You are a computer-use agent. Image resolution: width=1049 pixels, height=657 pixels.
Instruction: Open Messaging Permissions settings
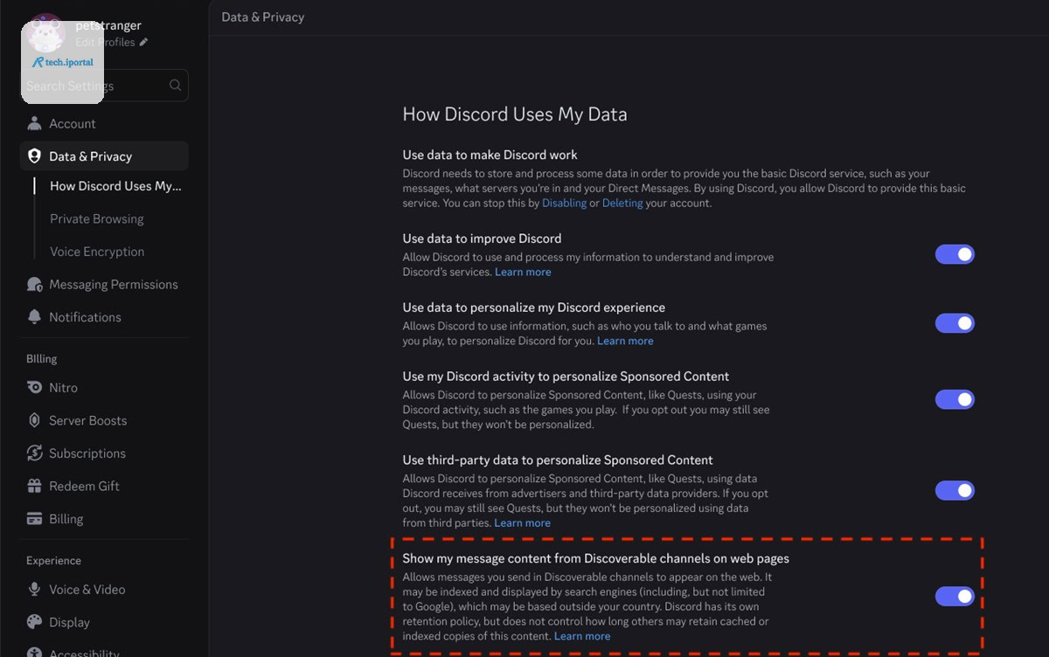click(104, 284)
